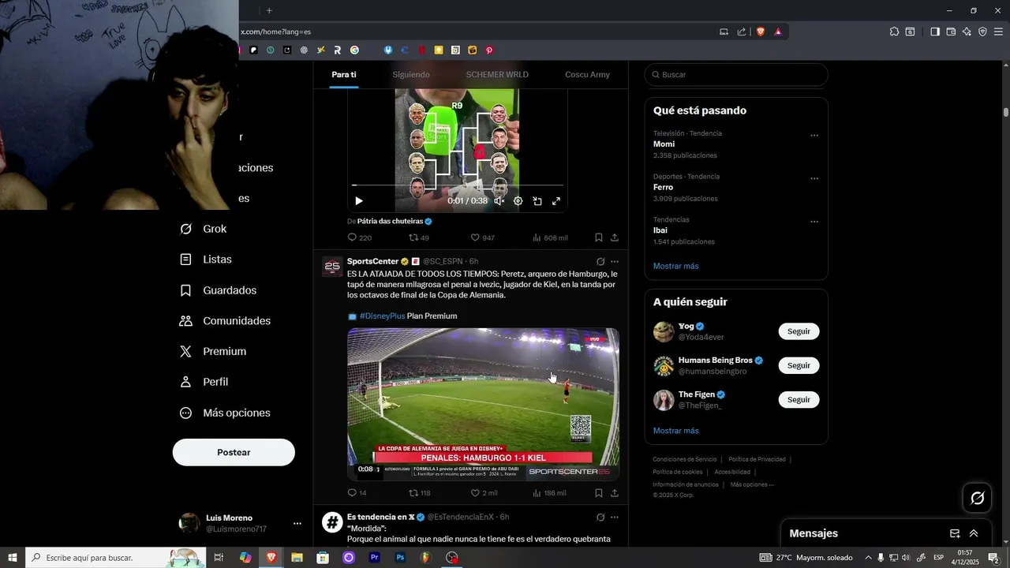Image resolution: width=1010 pixels, height=568 pixels.
Task: Click Mostrar más under Qué está pasando
Action: (675, 267)
